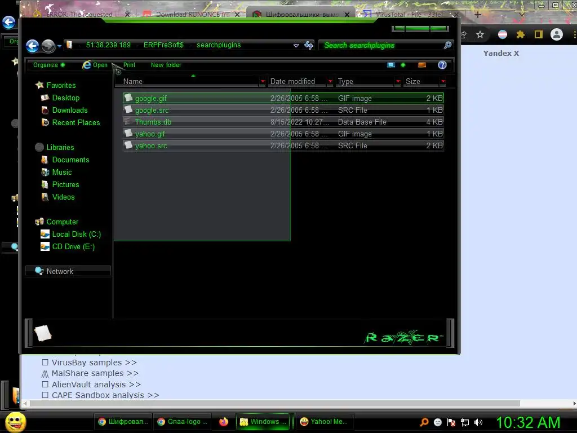Choose Print in the Explorer toolbar
577x433 pixels.
tap(129, 65)
